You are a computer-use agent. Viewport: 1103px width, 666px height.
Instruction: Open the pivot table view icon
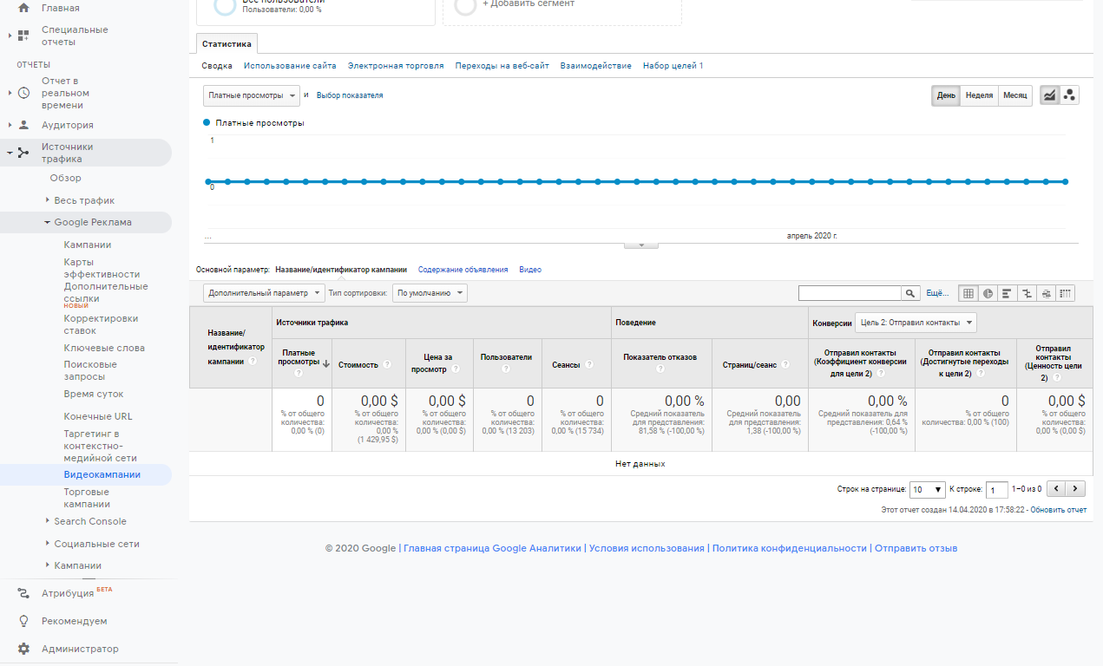coord(1066,293)
